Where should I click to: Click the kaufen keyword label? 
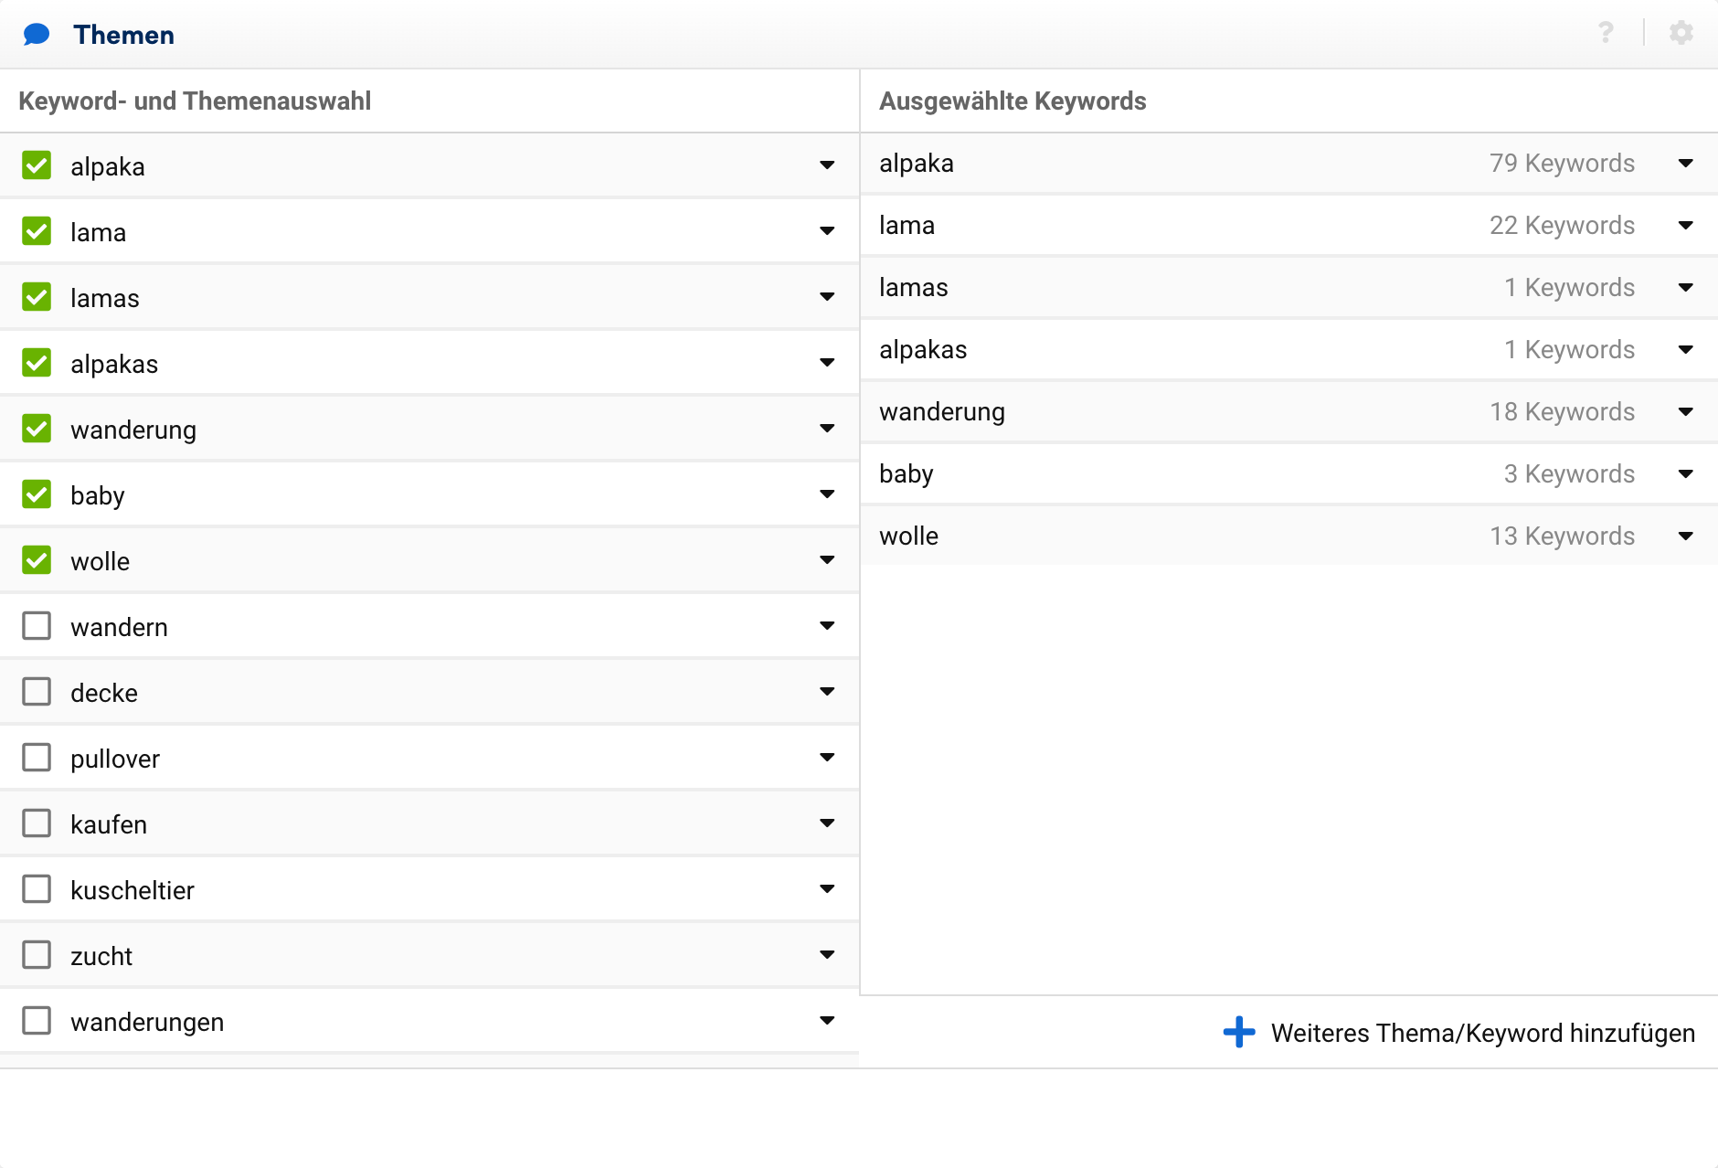point(109,824)
